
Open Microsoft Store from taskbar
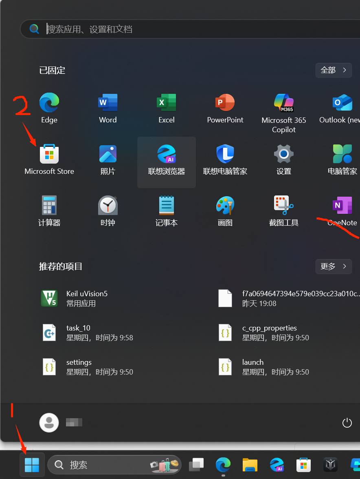[x=304, y=465]
